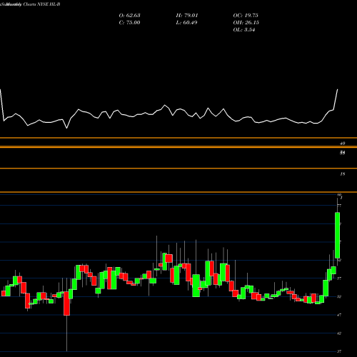Click the '52' price axis label

coord(339,296)
